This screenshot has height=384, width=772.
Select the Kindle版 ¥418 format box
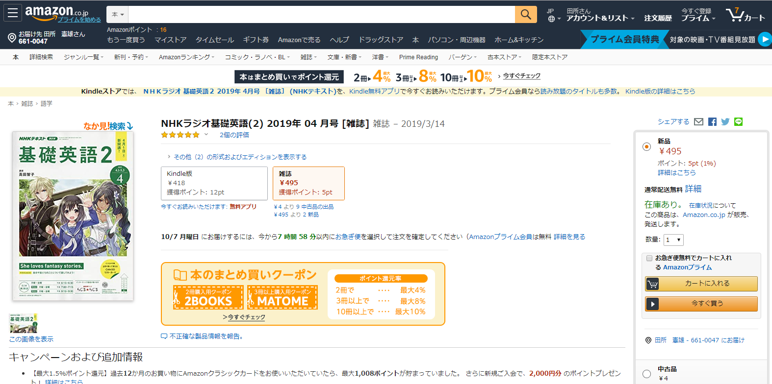pos(214,183)
